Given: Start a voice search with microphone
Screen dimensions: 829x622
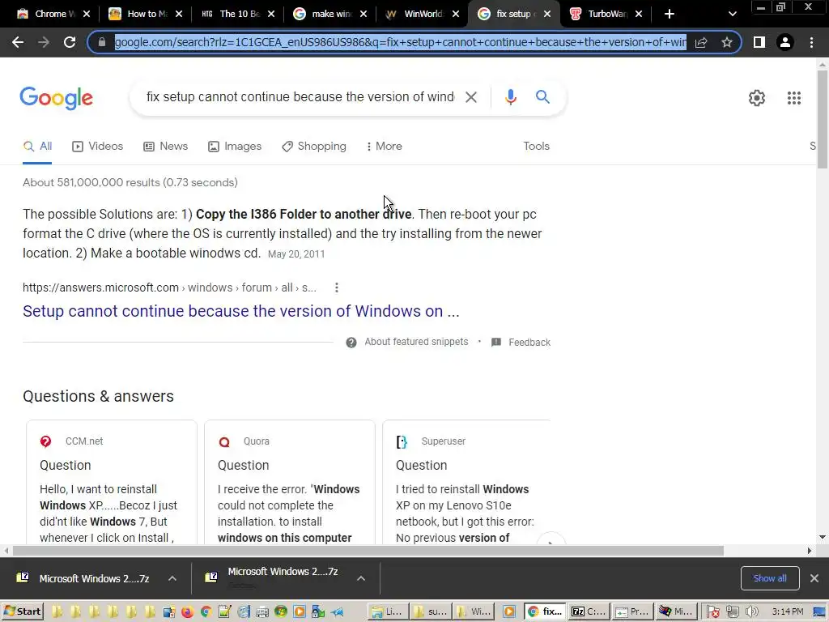Looking at the screenshot, I should pos(510,97).
